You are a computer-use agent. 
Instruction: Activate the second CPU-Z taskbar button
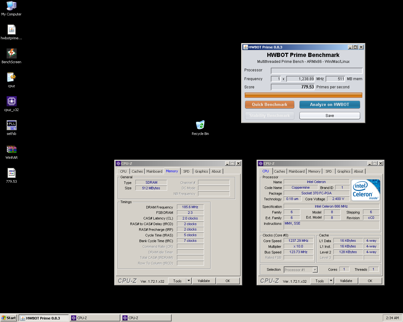point(146,318)
